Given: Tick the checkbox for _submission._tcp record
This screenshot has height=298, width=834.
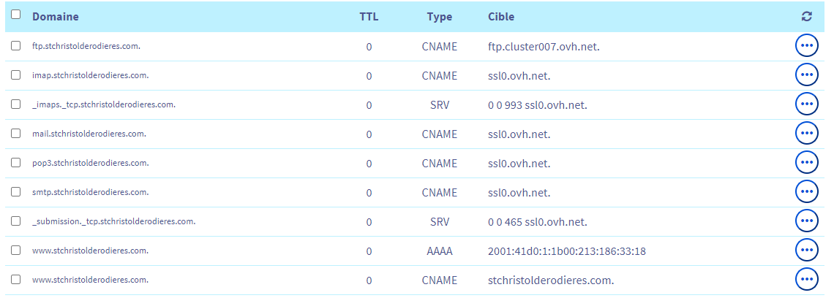Looking at the screenshot, I should (16, 221).
